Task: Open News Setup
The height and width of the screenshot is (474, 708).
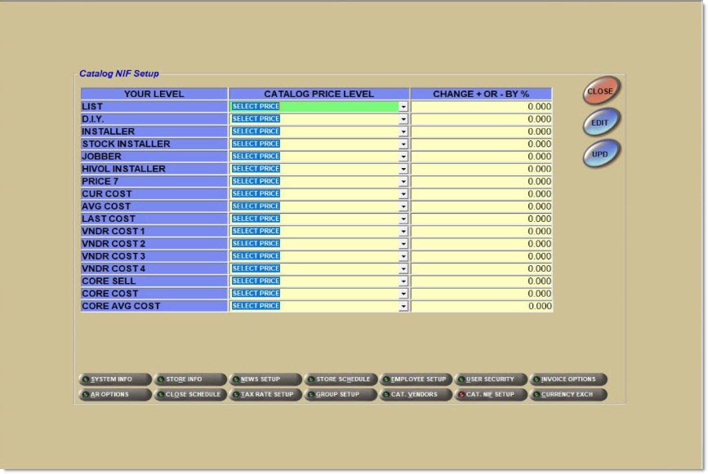Action: [265, 379]
